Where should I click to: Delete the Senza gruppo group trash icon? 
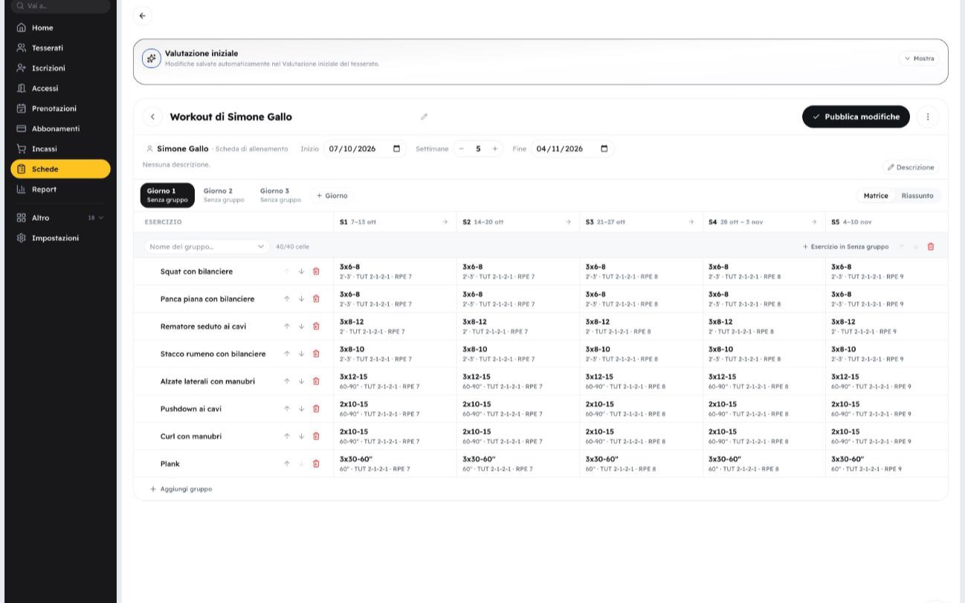point(931,247)
